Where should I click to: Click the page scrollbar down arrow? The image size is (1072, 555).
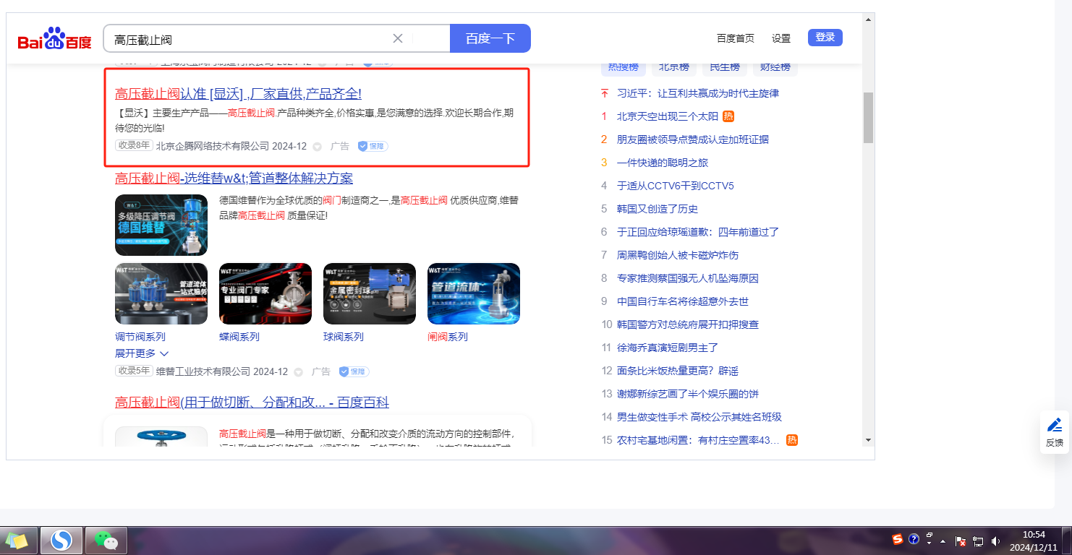click(868, 439)
